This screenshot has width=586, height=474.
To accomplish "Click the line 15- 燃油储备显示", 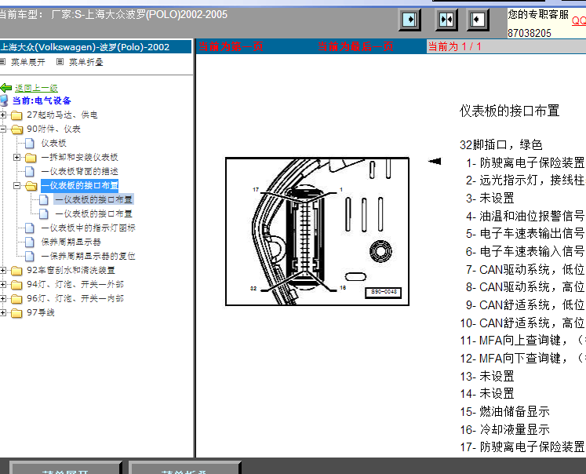I will click(x=505, y=411).
